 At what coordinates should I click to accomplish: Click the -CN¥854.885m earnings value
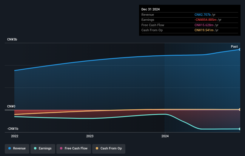coord(206,20)
